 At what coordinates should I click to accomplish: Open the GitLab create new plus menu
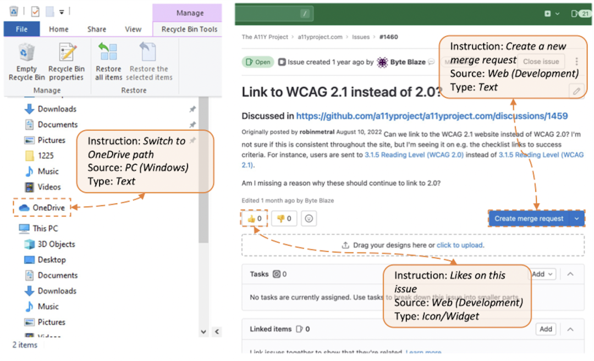(x=552, y=14)
